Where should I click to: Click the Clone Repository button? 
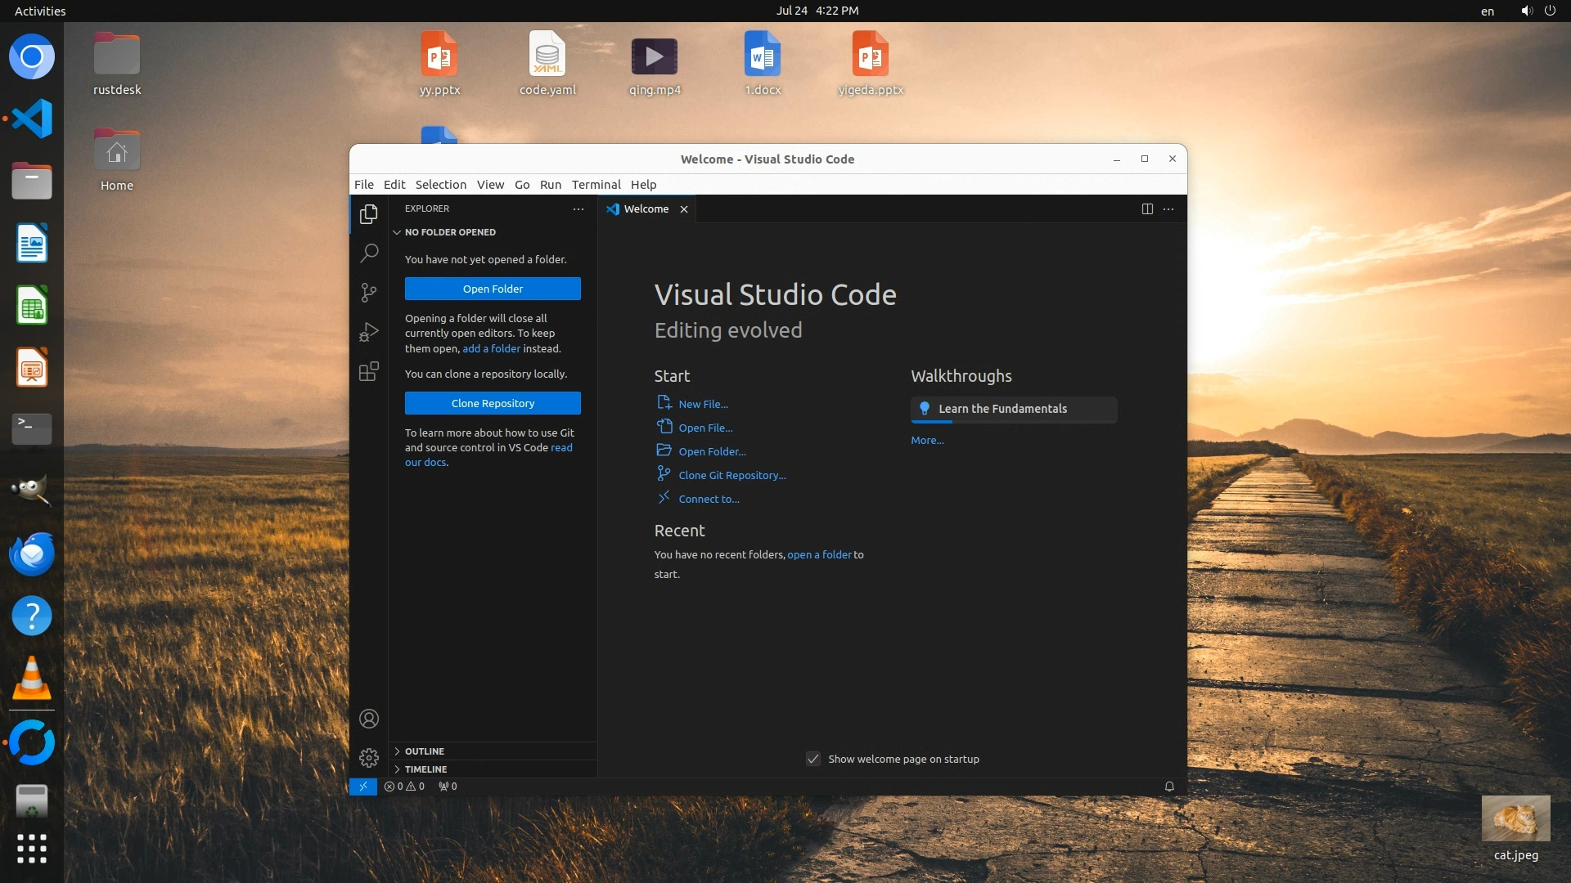click(x=493, y=403)
